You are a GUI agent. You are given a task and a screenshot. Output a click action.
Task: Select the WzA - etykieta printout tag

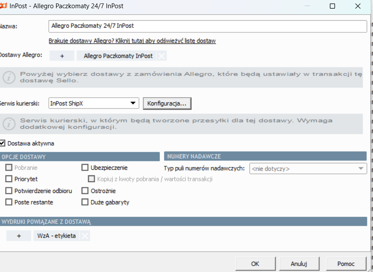click(57, 236)
